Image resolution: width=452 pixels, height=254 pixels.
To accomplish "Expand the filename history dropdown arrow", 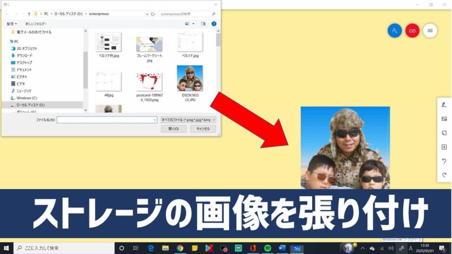I will pos(154,120).
